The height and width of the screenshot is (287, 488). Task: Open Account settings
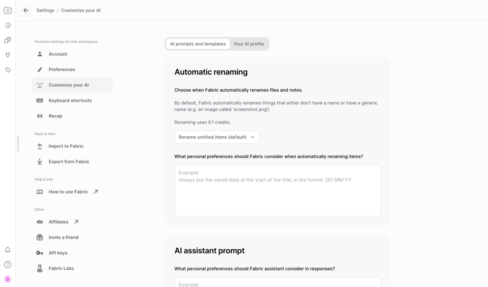tap(58, 54)
